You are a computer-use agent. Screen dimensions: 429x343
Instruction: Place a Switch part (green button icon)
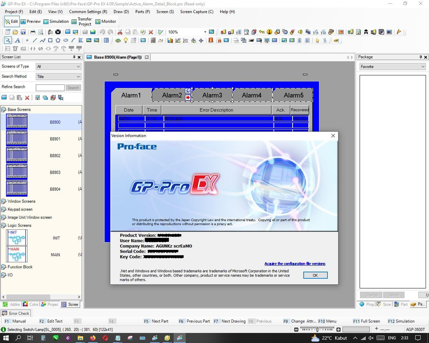click(x=118, y=40)
